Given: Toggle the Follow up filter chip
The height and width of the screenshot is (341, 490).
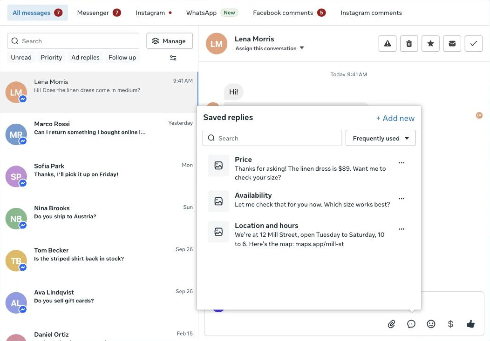Looking at the screenshot, I should [122, 57].
